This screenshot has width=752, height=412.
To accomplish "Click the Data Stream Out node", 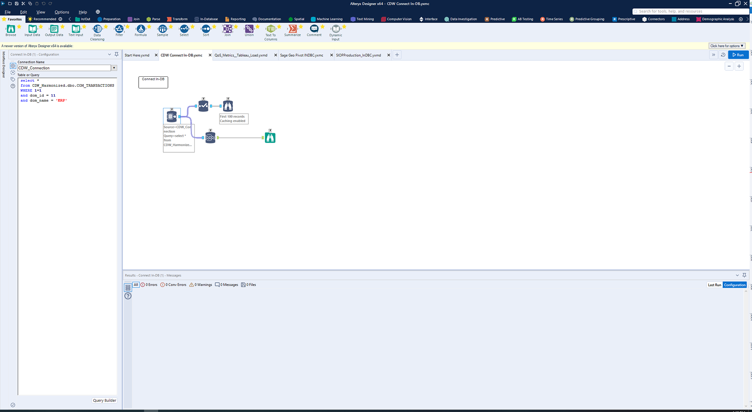I will [210, 138].
